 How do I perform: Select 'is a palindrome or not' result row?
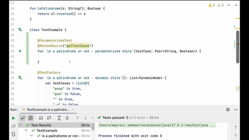click(x=54, y=136)
